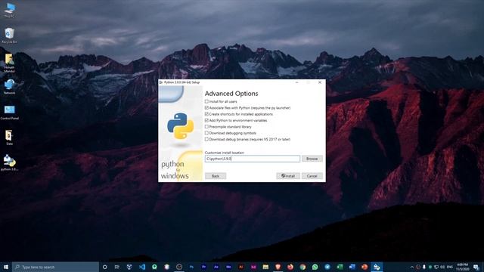Open Media Encoder from the taskbar
This screenshot has height=272, width=484.
(228, 267)
